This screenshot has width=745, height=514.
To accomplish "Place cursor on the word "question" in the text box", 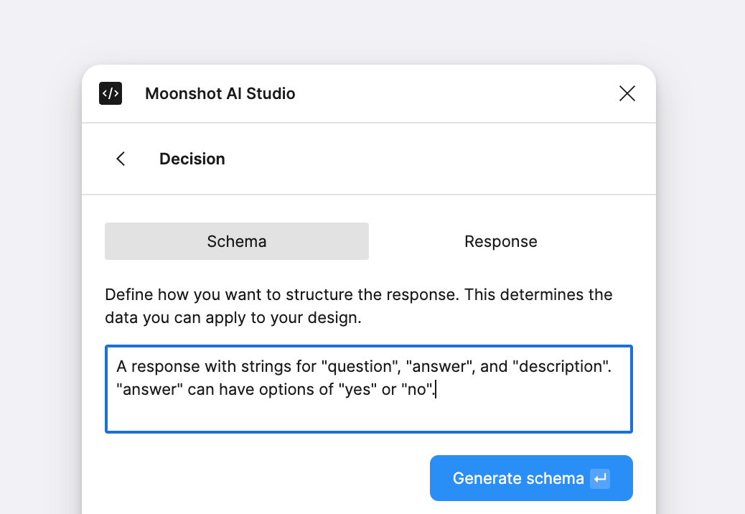I will (361, 366).
